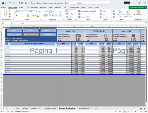This screenshot has width=148, height=113.
Task: Open the Design da Tabela tab
Action: click(93, 7)
